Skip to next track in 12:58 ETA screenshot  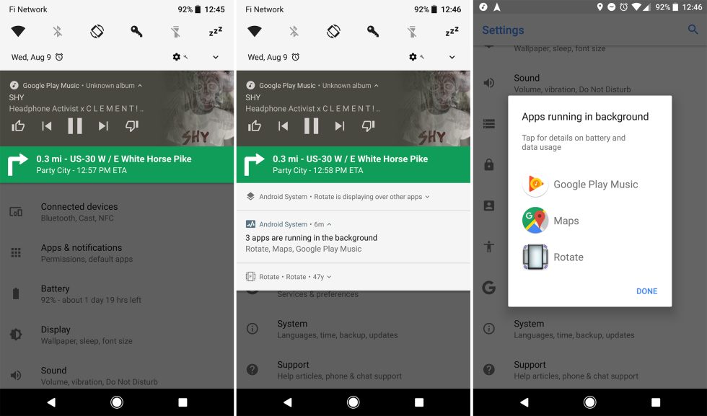tap(340, 125)
